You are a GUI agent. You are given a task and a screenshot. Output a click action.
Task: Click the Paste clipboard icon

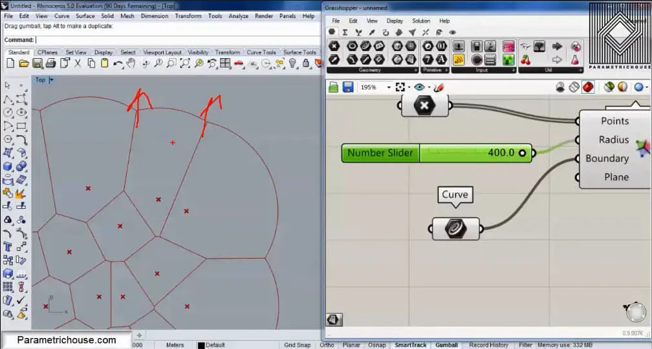pyautogui.click(x=104, y=63)
